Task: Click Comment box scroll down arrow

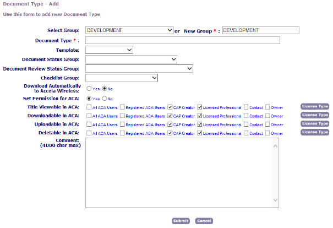Action: 275,200
